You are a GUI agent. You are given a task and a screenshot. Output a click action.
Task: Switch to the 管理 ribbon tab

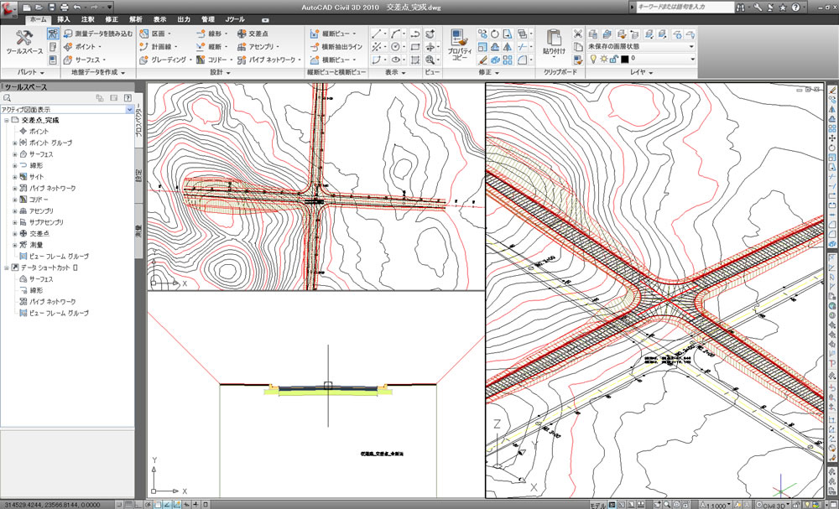pyautogui.click(x=208, y=19)
